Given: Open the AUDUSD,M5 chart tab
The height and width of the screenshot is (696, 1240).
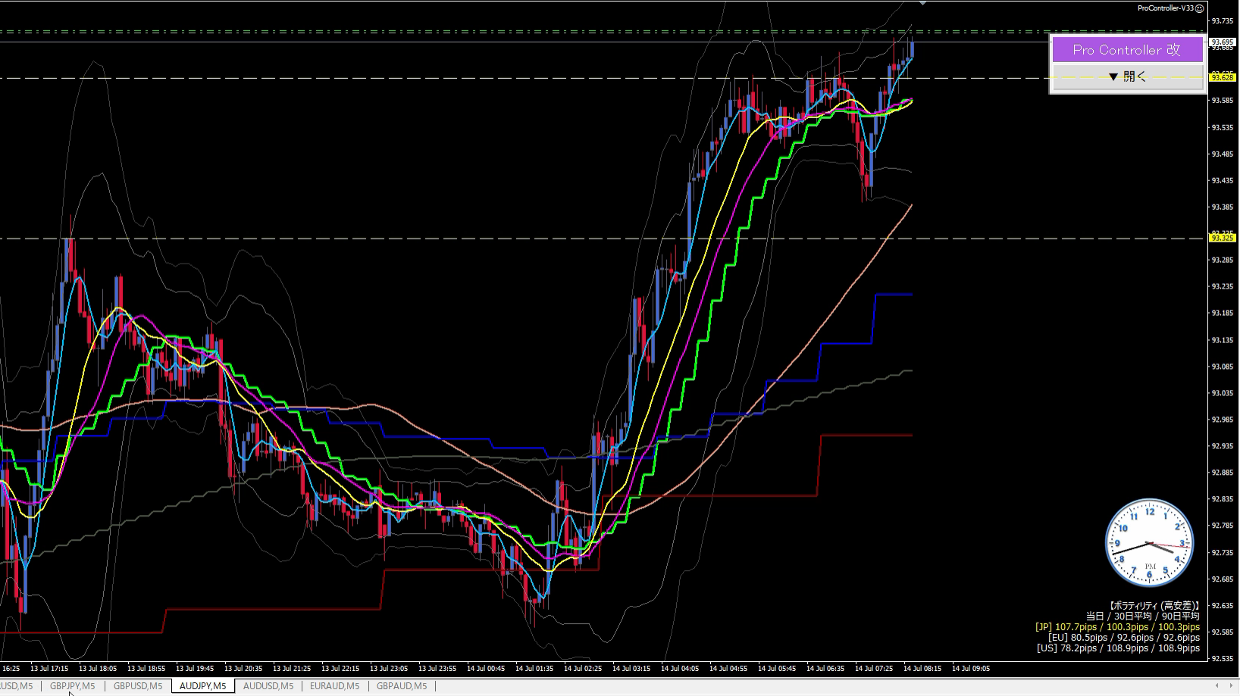Looking at the screenshot, I should coord(268,686).
